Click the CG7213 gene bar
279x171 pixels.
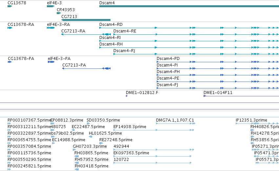click(x=86, y=20)
